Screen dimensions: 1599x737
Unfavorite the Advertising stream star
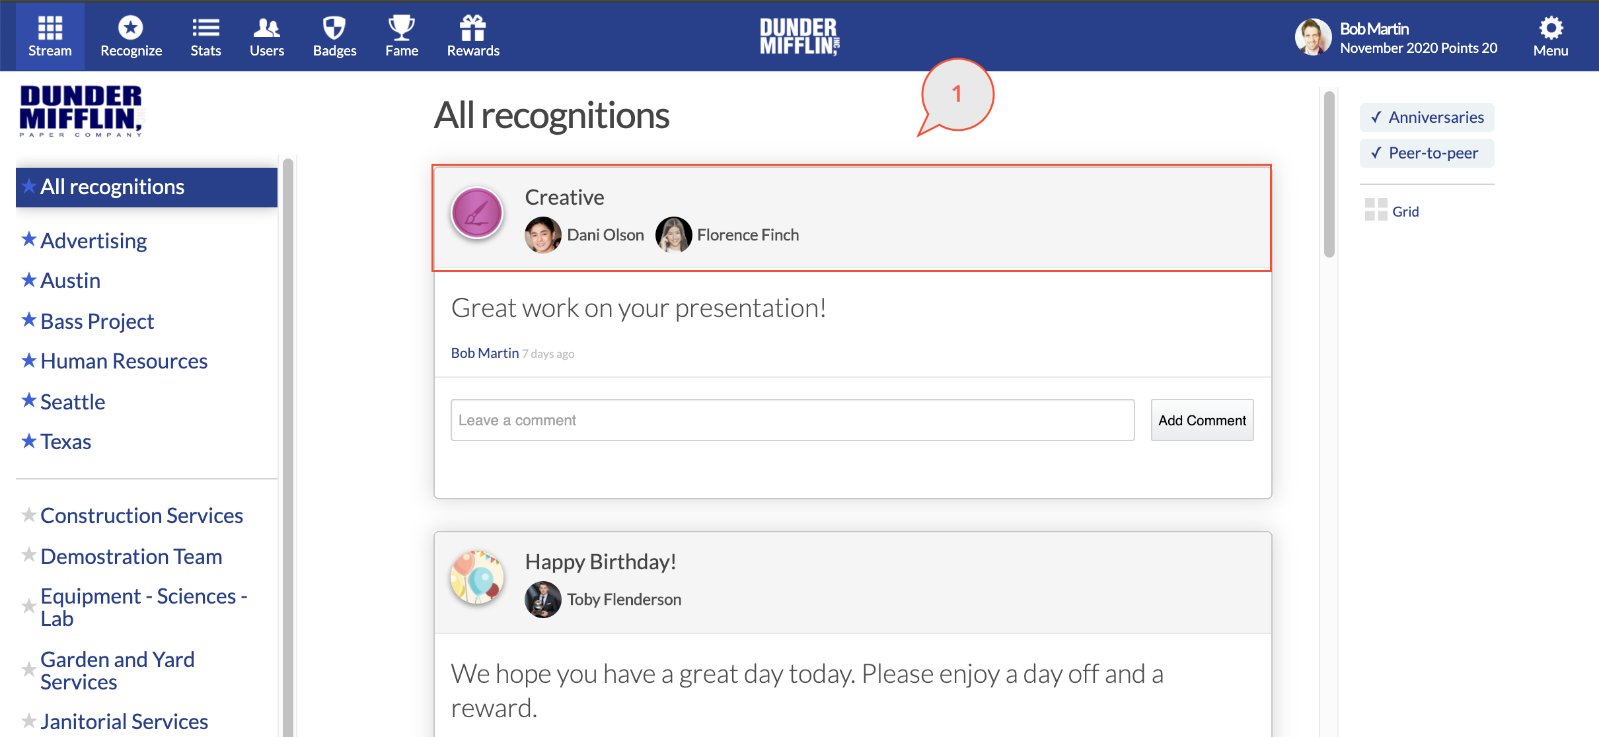click(28, 240)
